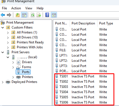
Task: Collapse the Print Servers node
Action: (3, 52)
